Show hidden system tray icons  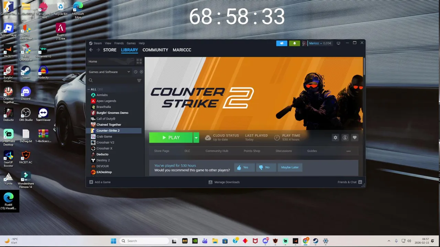(x=389, y=241)
